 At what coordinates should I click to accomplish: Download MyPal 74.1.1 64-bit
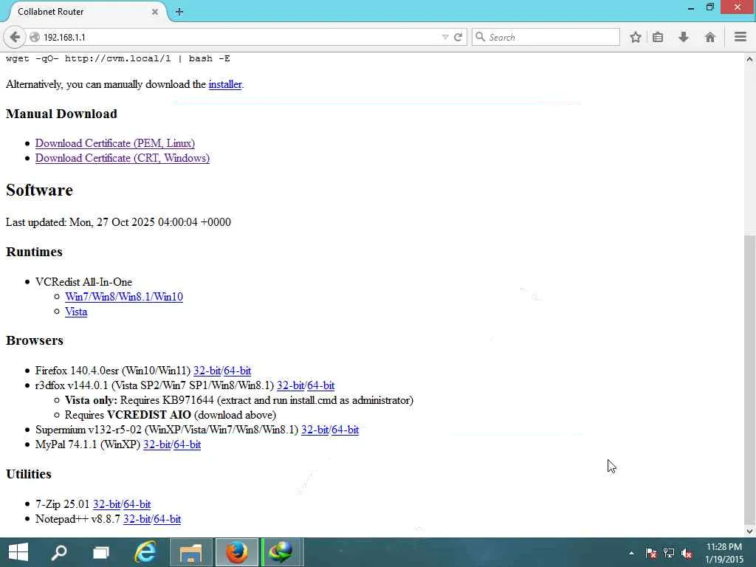[187, 444]
